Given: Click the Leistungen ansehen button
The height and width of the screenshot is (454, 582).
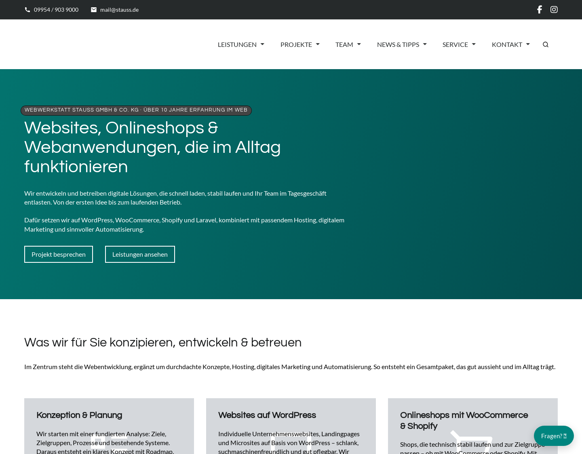Looking at the screenshot, I should coord(140,254).
